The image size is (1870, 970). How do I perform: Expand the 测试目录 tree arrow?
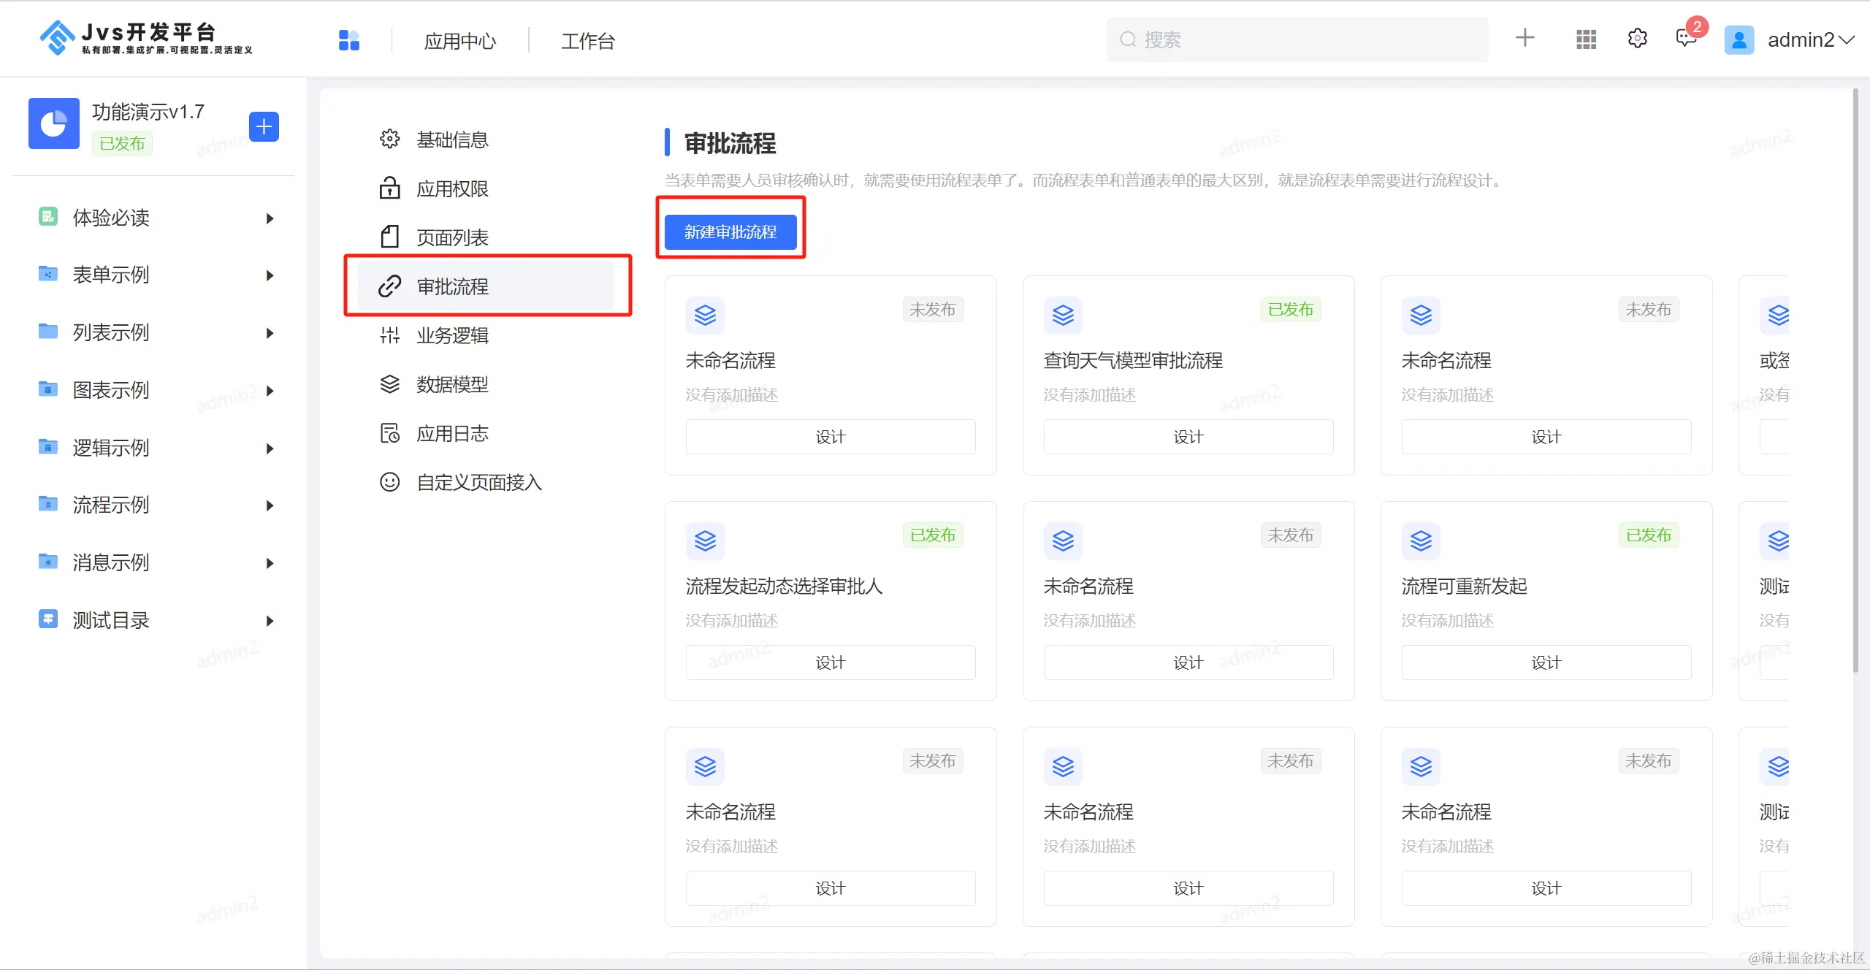click(x=270, y=621)
